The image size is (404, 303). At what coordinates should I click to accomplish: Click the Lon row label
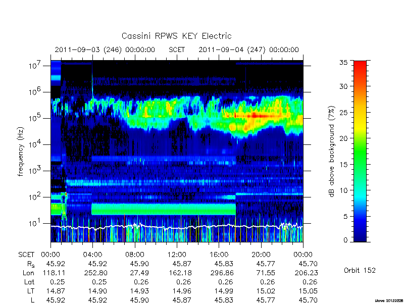pyautogui.click(x=28, y=273)
